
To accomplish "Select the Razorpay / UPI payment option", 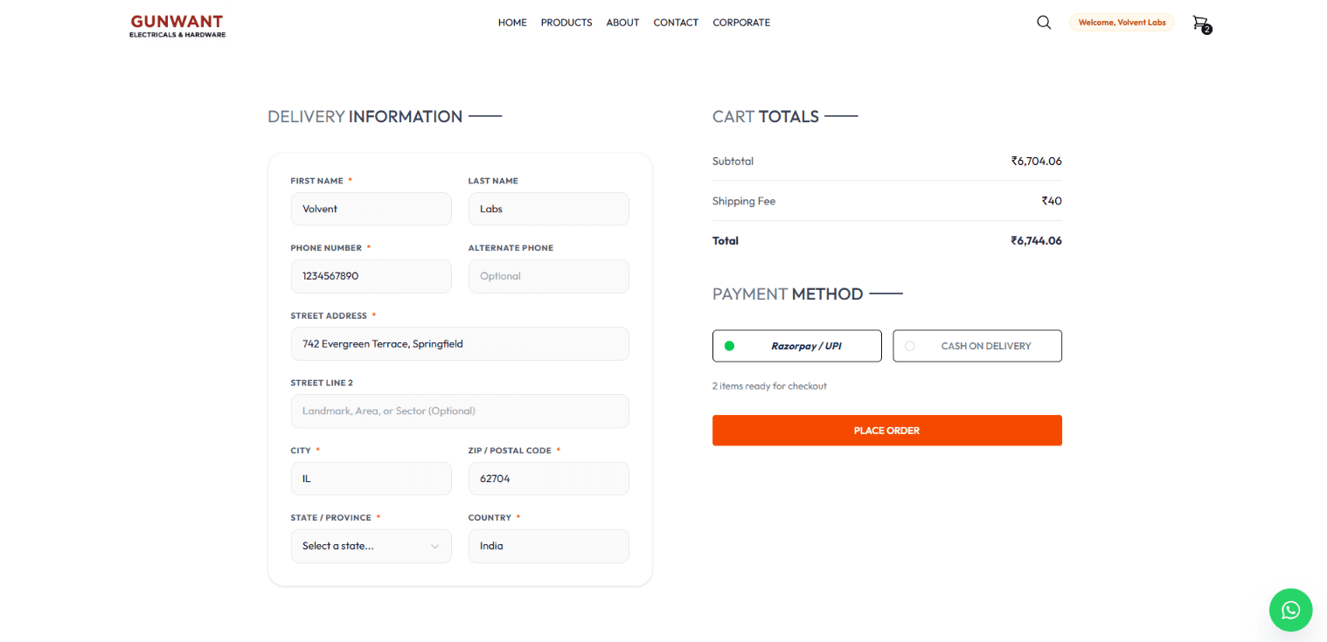I will 797,346.
